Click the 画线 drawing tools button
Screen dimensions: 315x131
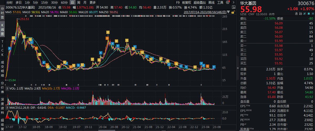(211, 2)
